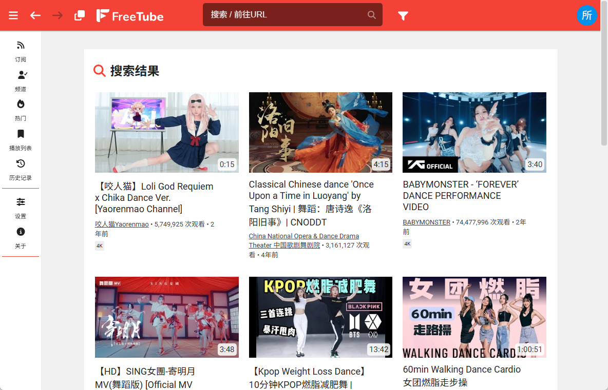
Task: Open a new window with the window icon
Action: [80, 15]
